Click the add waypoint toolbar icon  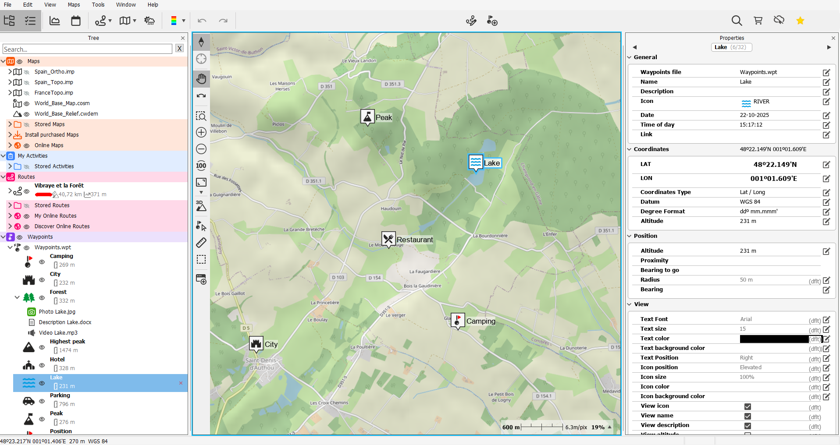click(x=492, y=21)
